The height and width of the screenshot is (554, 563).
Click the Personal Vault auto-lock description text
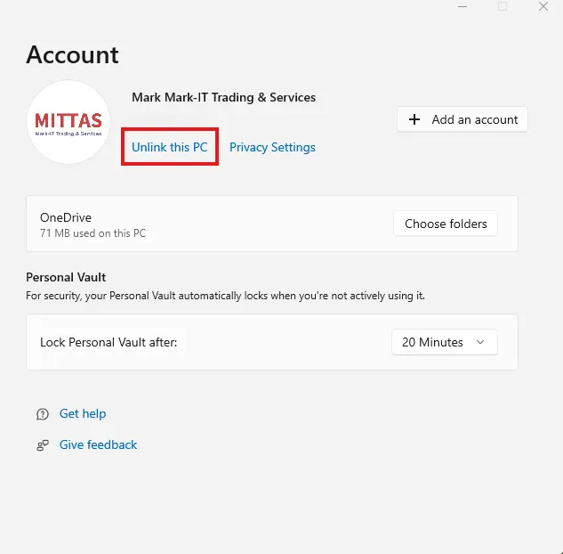[226, 296]
